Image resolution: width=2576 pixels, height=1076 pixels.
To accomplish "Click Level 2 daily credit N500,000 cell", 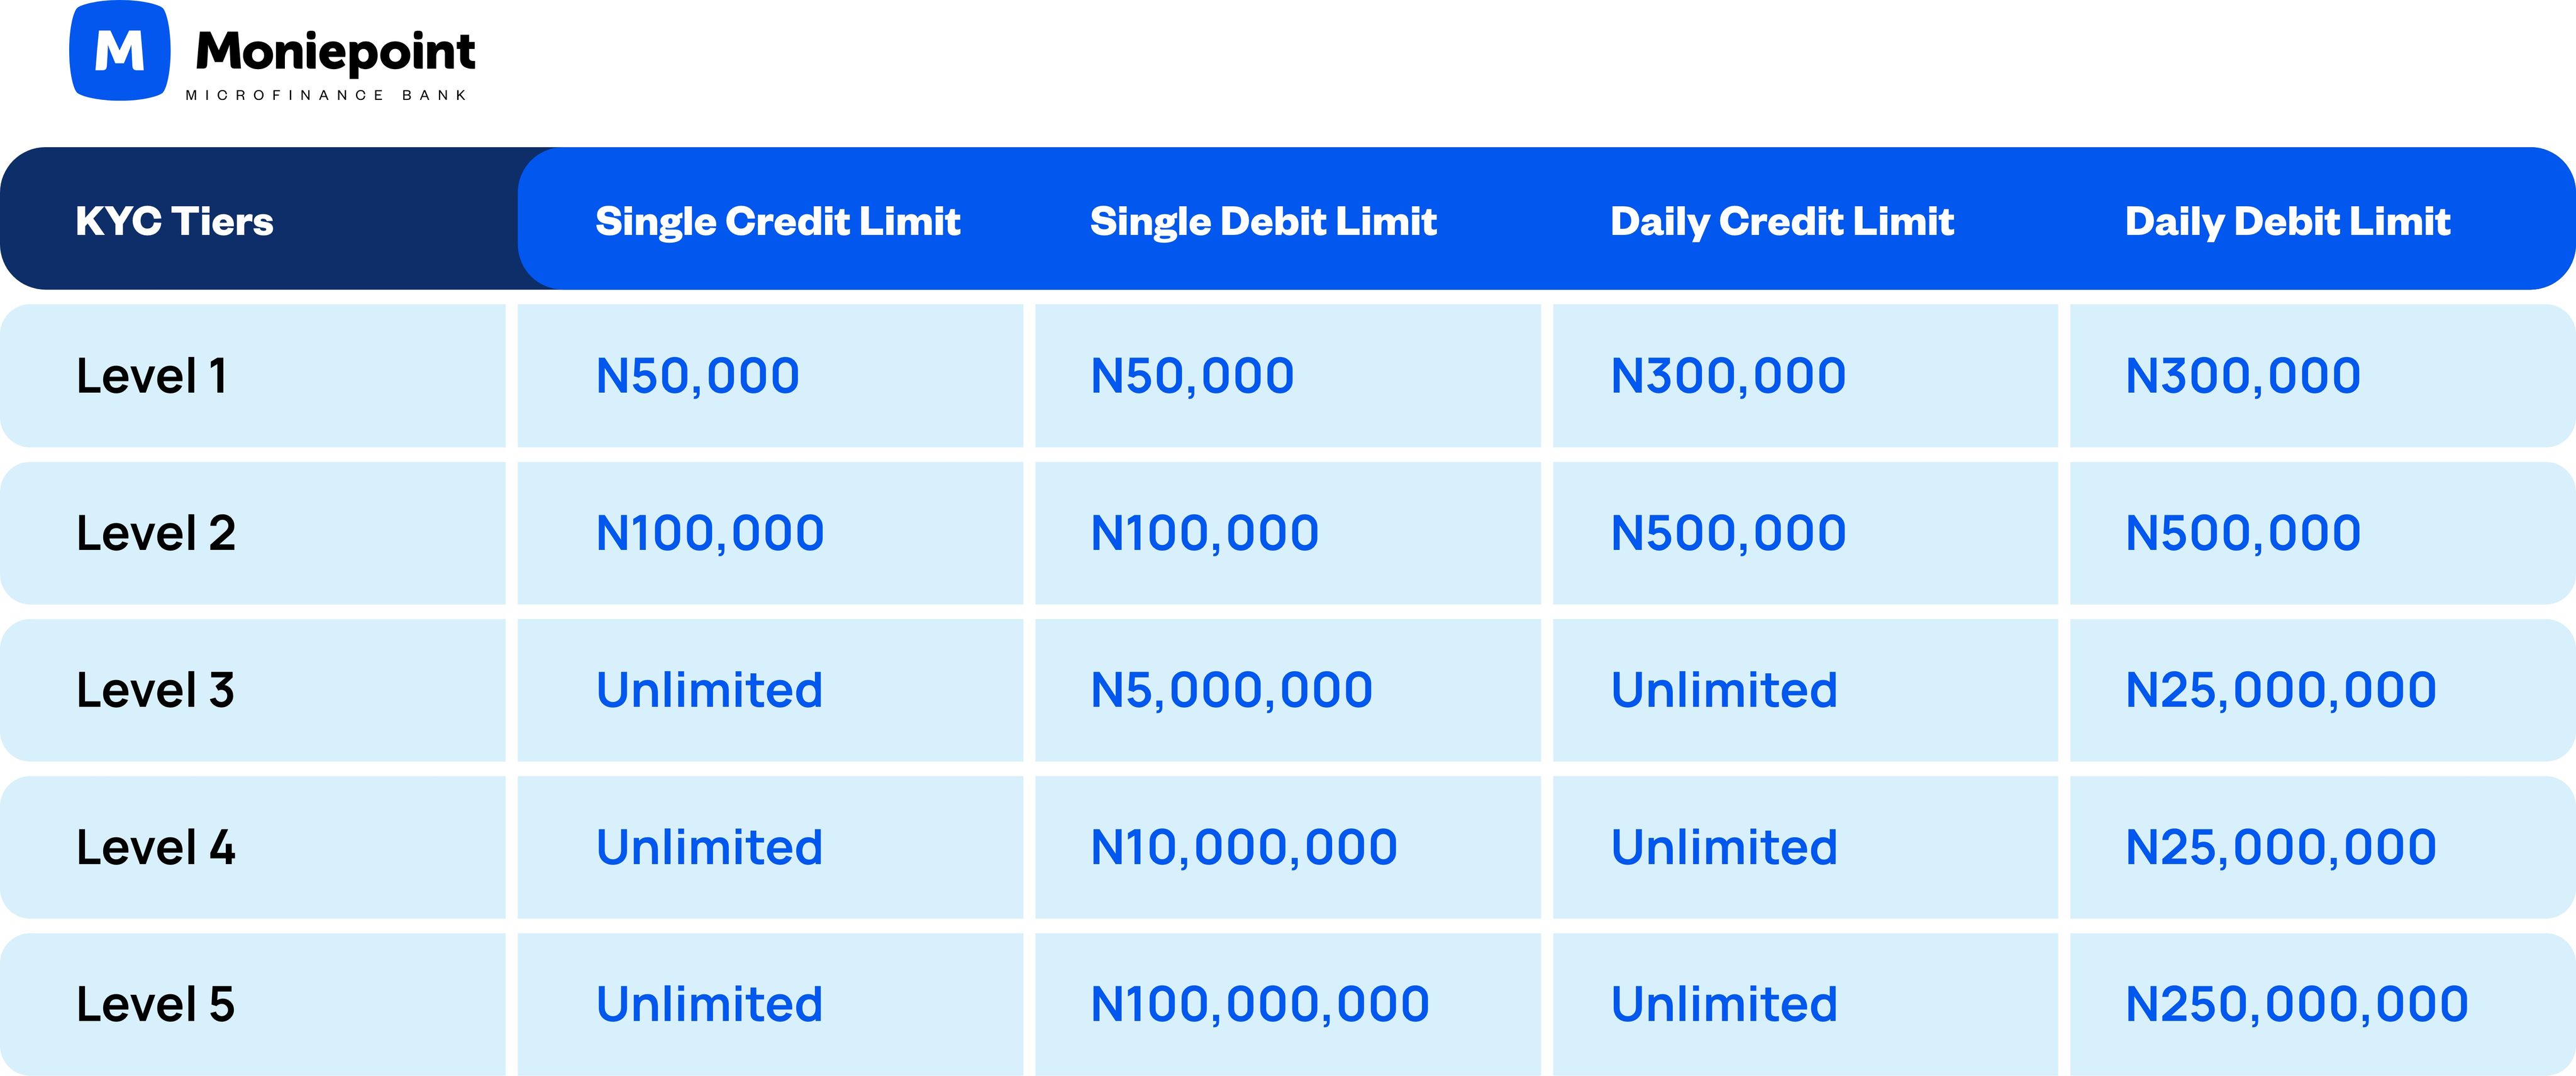I will point(1805,532).
